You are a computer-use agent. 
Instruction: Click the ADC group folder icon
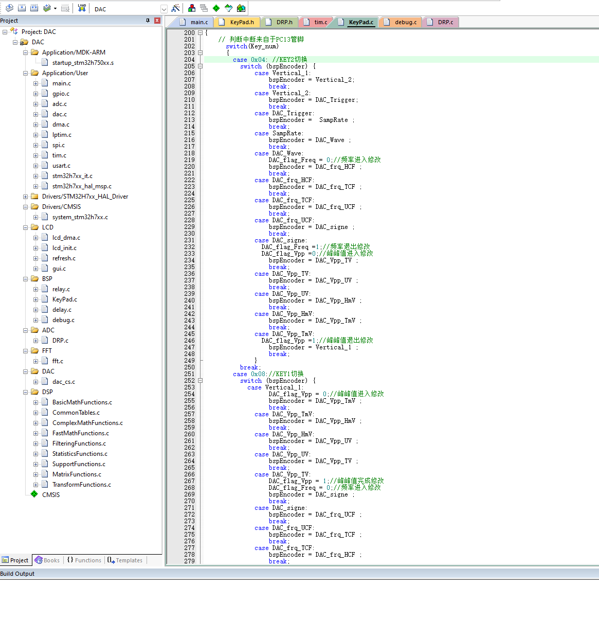[x=34, y=330]
